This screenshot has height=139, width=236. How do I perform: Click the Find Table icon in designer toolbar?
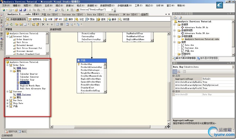click(x=67, y=24)
